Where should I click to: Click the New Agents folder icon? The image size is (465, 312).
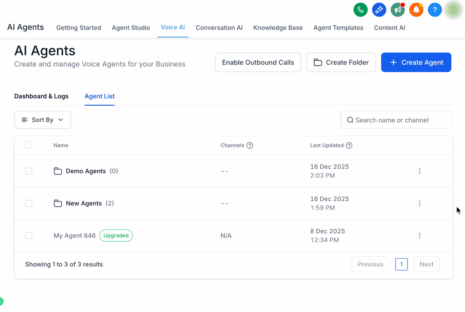point(58,203)
